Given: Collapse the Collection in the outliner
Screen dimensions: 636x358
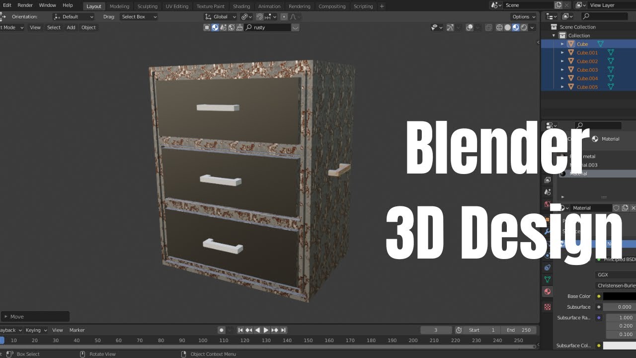Looking at the screenshot, I should tap(554, 36).
